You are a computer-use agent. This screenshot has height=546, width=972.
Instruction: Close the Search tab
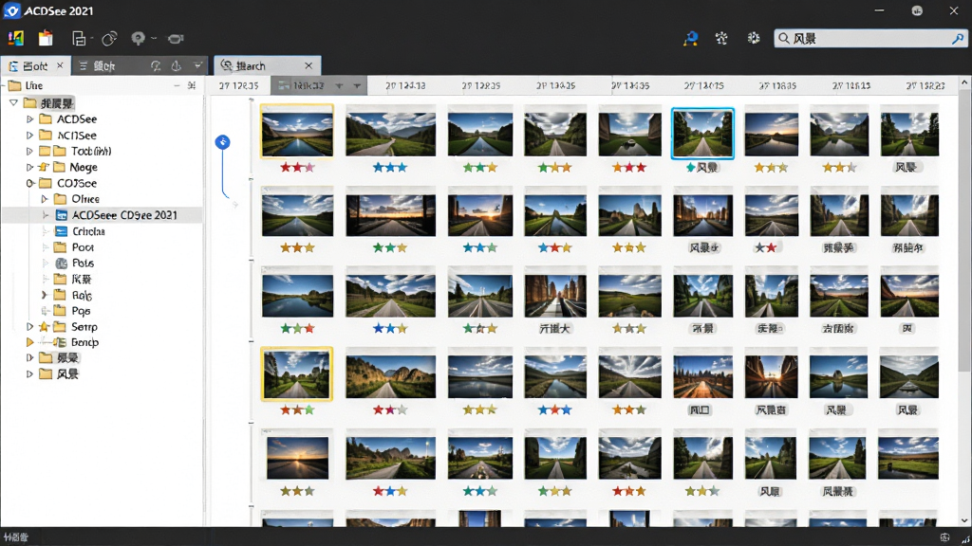[x=308, y=65]
